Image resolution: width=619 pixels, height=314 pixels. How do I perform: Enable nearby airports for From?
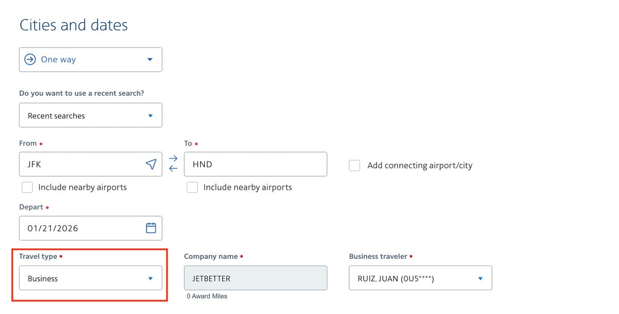[x=28, y=187]
